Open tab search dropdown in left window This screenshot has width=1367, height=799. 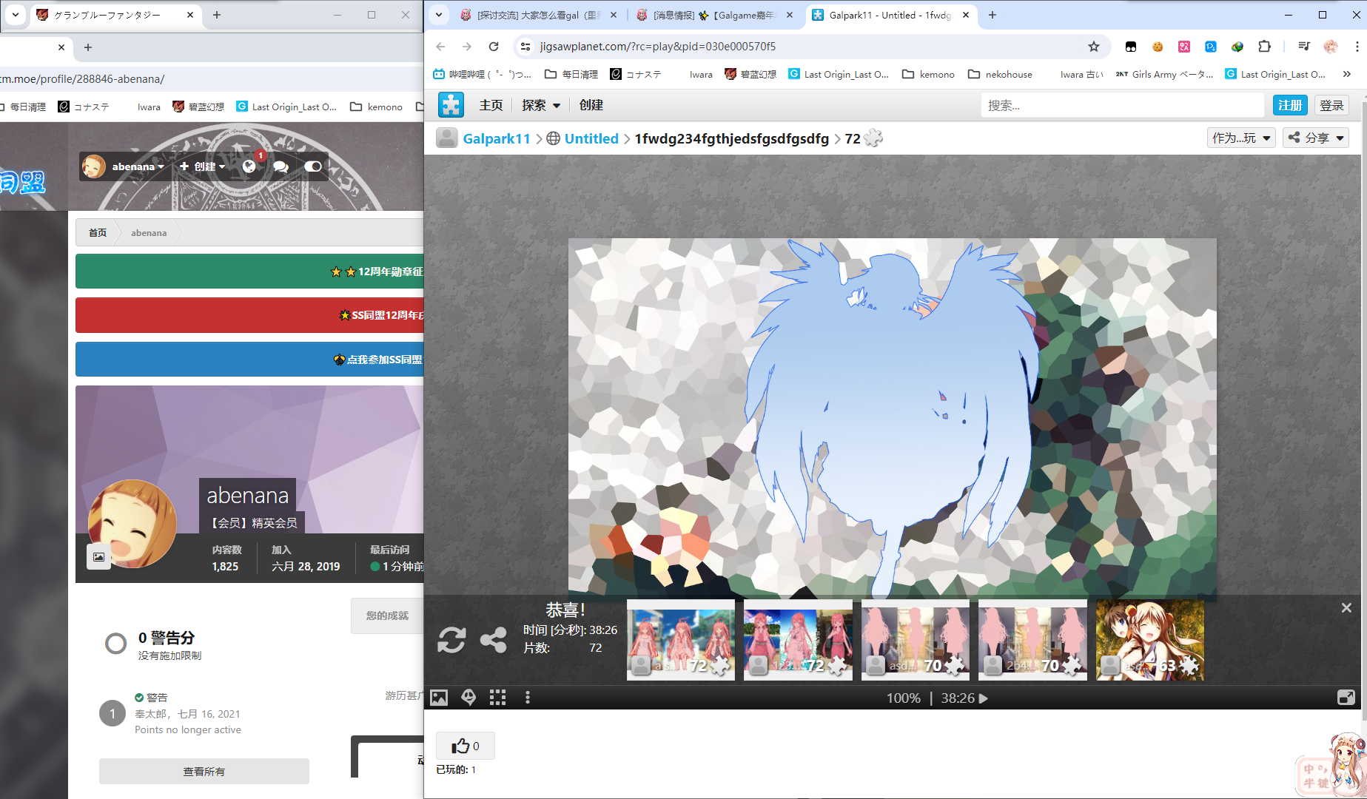click(15, 15)
